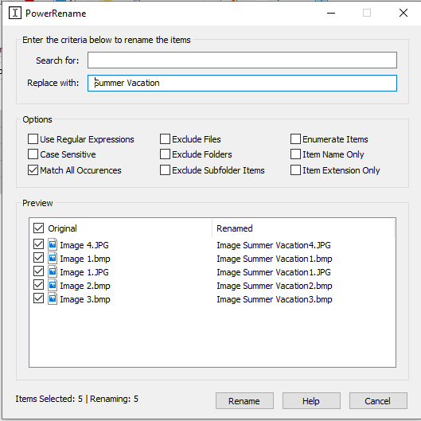Uncheck the Image 1.bmp row checkbox
Image resolution: width=421 pixels, height=421 pixels.
click(38, 258)
